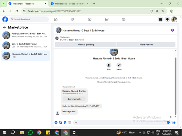Click the chat scroll up arrow
The image size is (182, 136).
pos(175,50)
